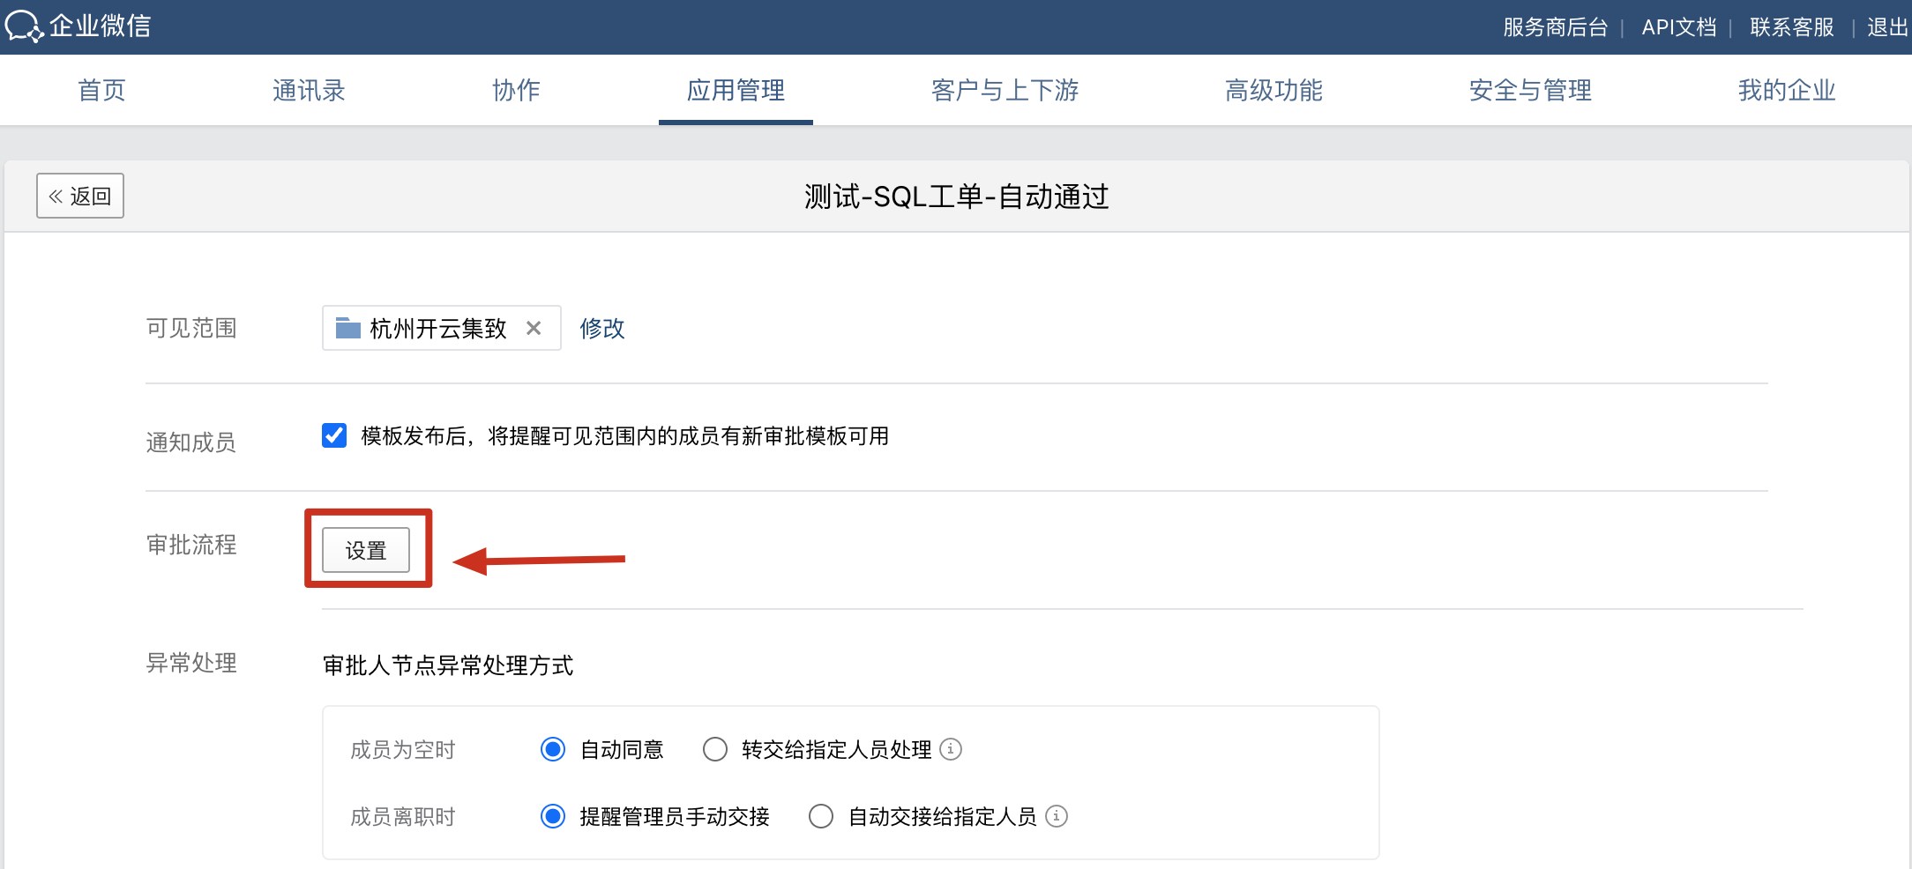Click the 修改 link for visible range
The height and width of the screenshot is (869, 1912).
(x=602, y=329)
